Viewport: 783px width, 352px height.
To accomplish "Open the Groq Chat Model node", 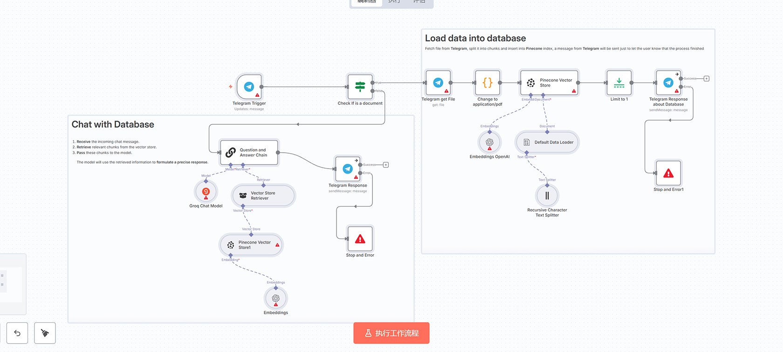I will coord(206,192).
